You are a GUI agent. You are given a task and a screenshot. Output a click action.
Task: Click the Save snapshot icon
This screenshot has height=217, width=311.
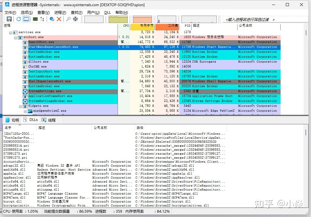(x=10, y=19)
